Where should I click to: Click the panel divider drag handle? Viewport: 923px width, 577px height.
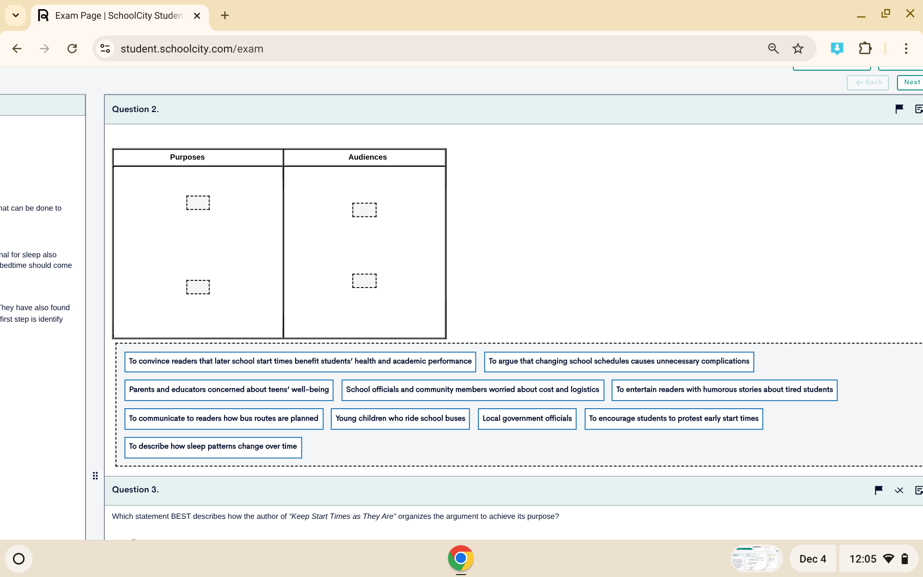click(x=95, y=476)
